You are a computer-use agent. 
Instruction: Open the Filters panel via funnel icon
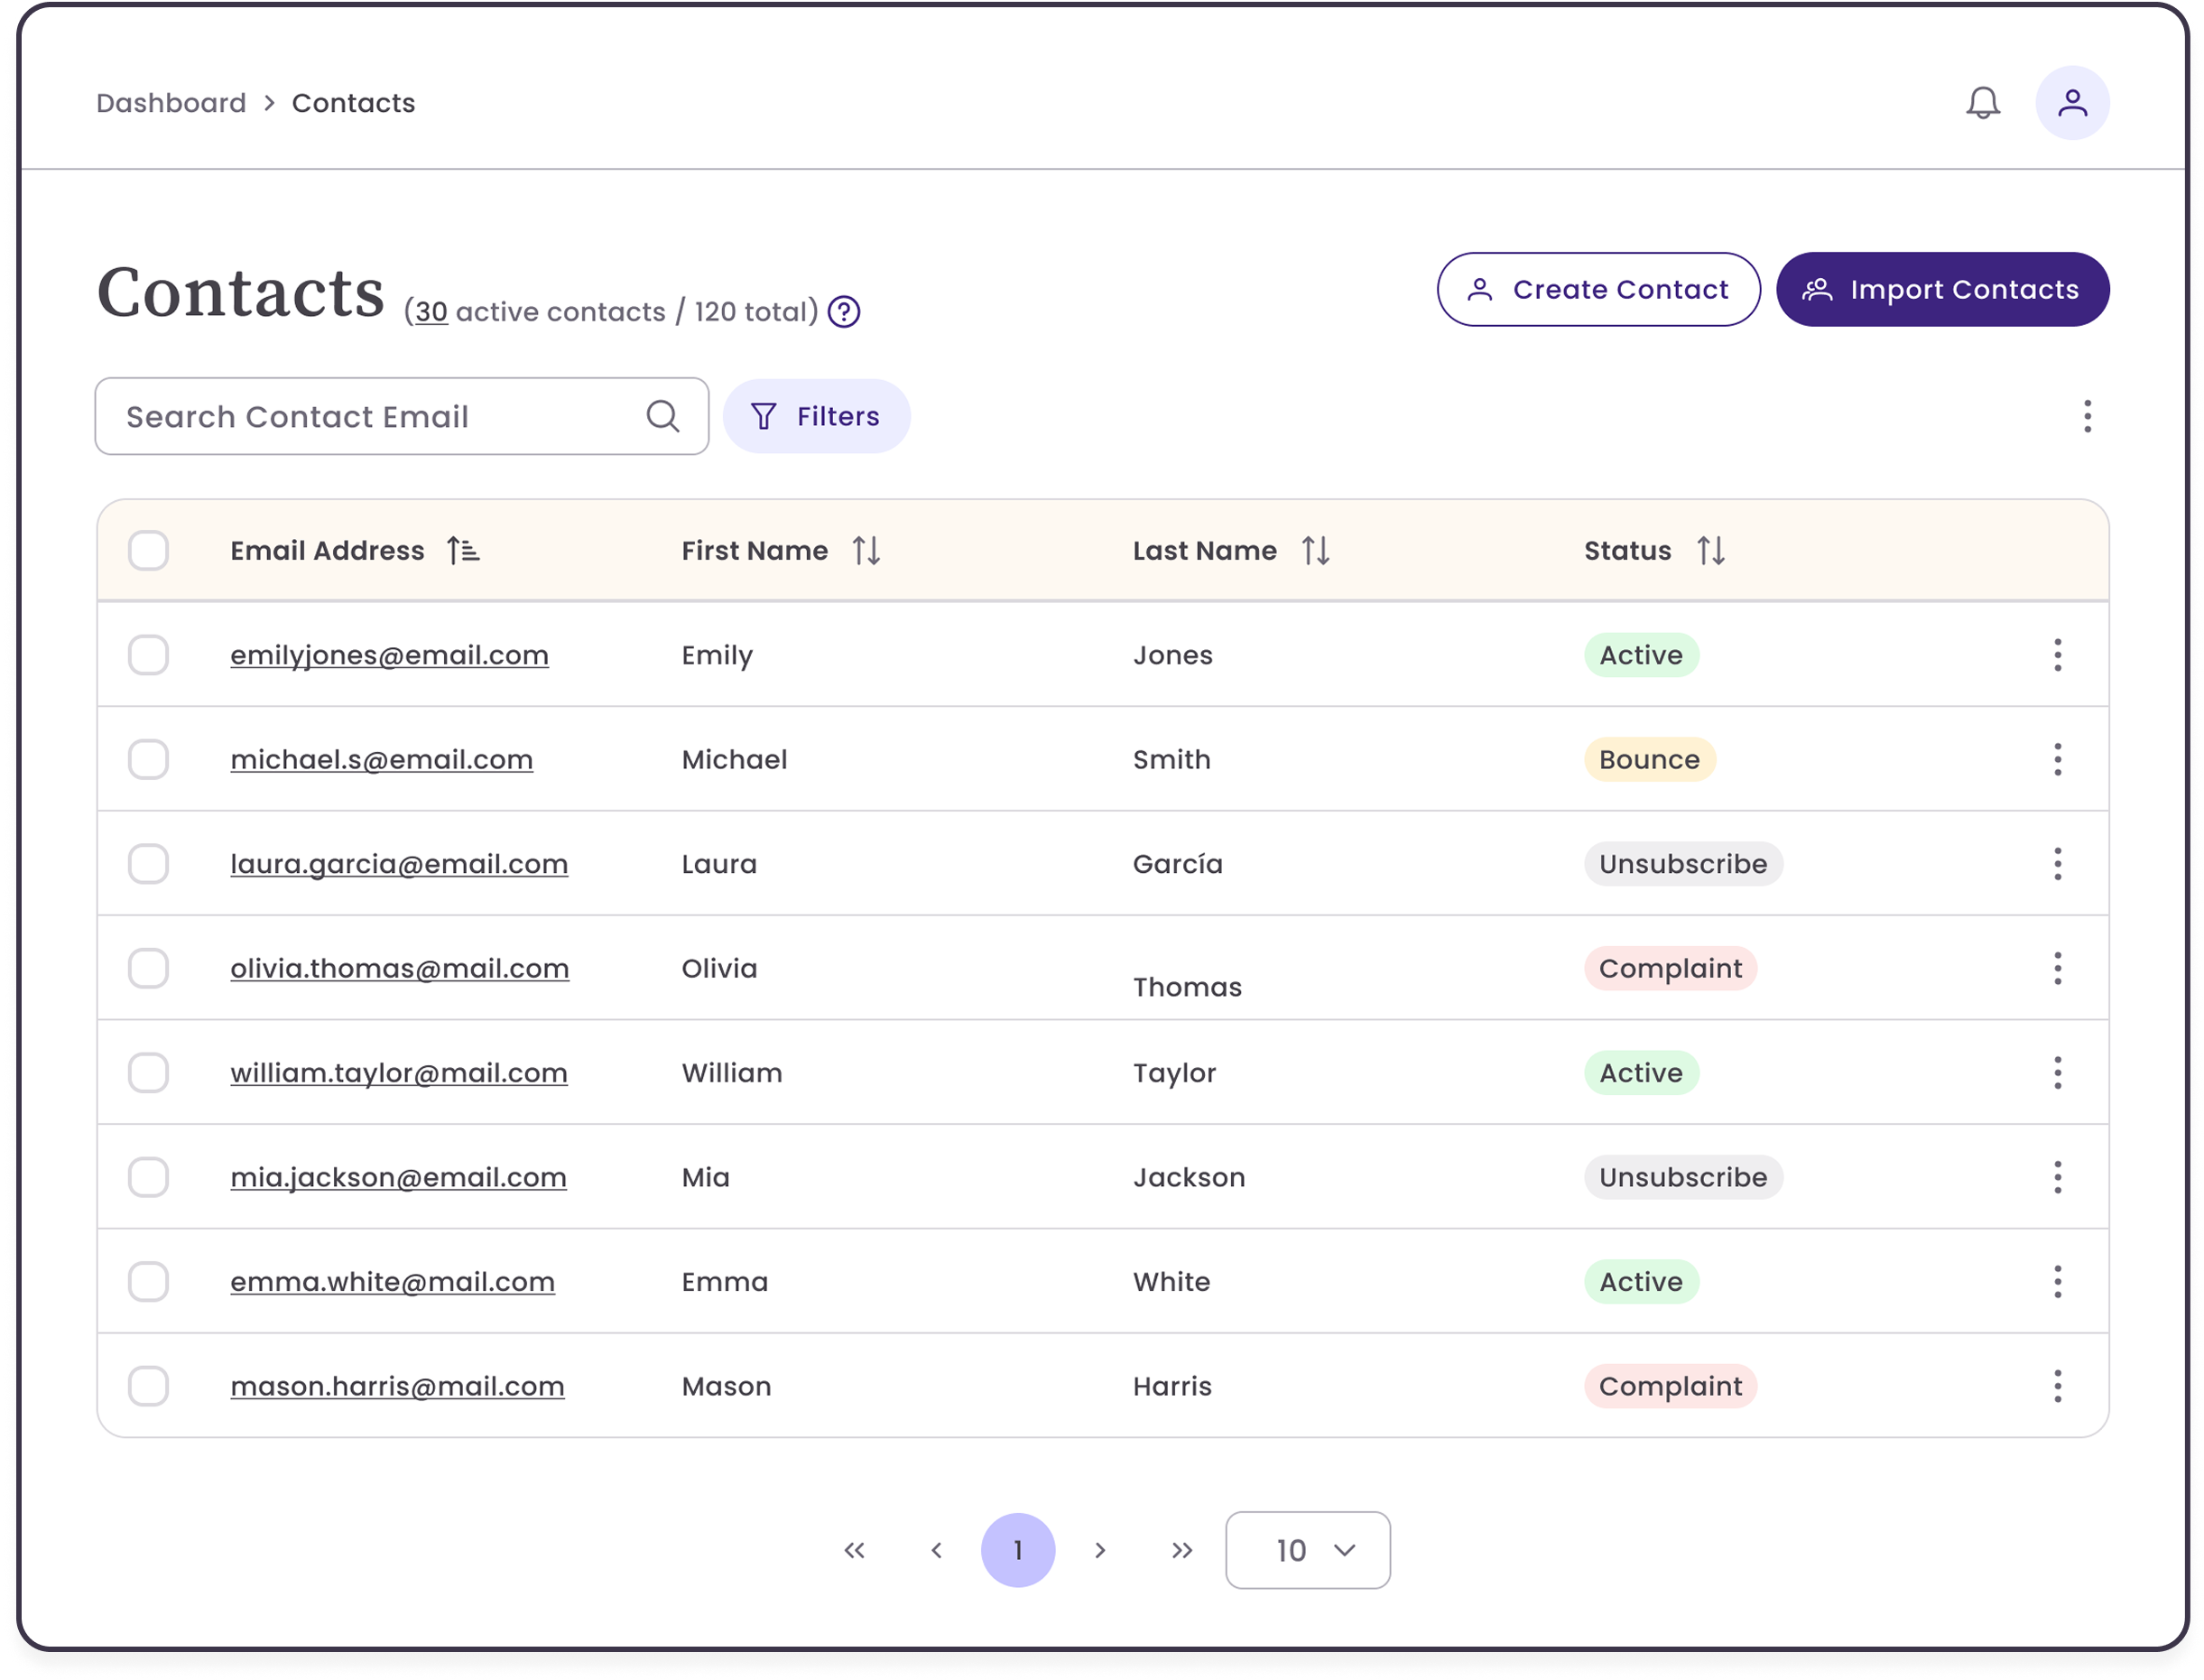764,416
